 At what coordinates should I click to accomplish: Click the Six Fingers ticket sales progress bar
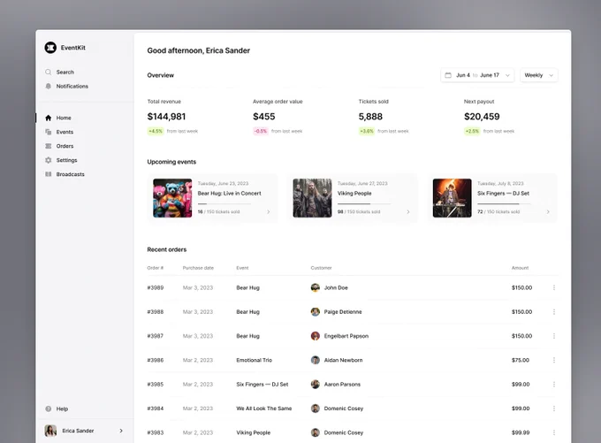coord(504,203)
